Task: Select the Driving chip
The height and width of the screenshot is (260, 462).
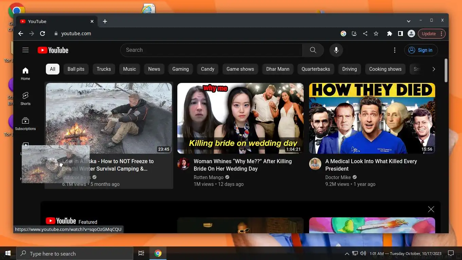Action: [350, 69]
